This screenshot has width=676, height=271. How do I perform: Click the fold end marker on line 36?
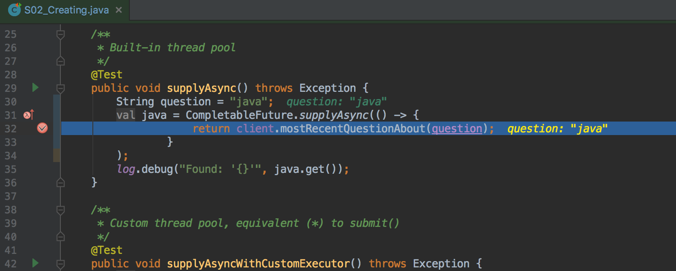tap(60, 182)
